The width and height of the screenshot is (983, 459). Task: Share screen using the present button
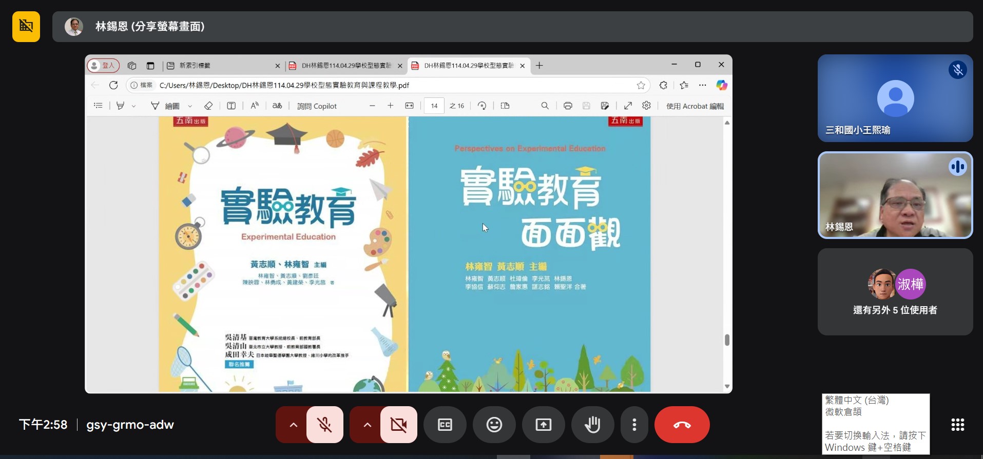click(x=544, y=425)
